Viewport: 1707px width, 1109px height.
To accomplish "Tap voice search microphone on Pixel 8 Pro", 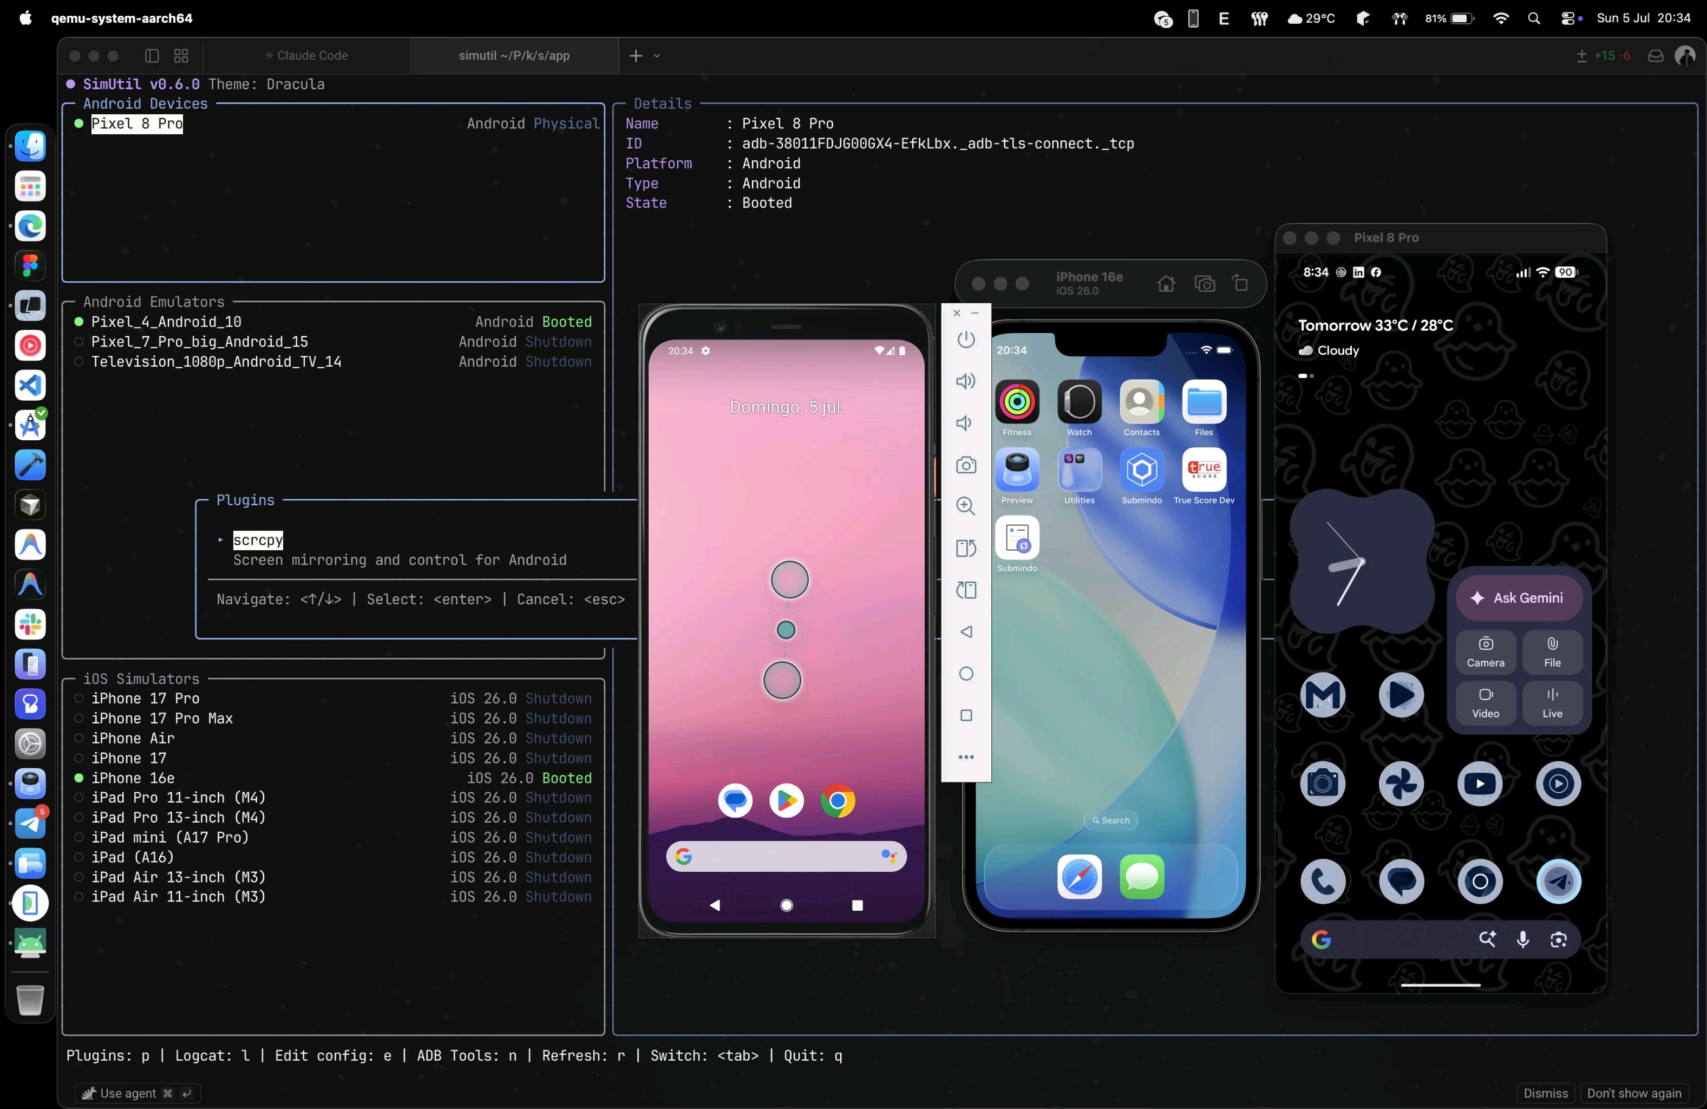I will 1523,940.
